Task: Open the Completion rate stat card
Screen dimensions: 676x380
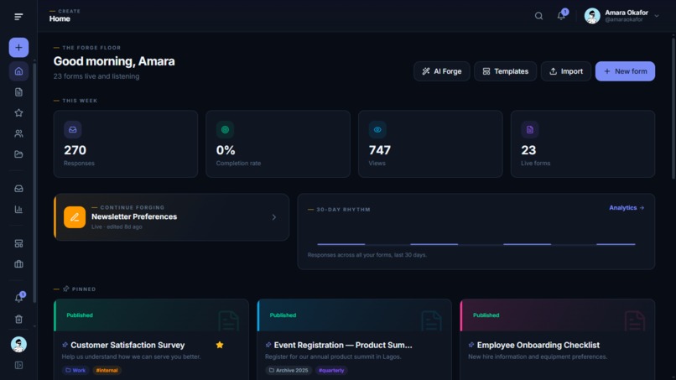Action: 278,143
